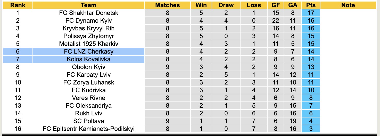Click the SC Poltava team name
Viewport: 380px width, 136px height.
[x=88, y=121]
